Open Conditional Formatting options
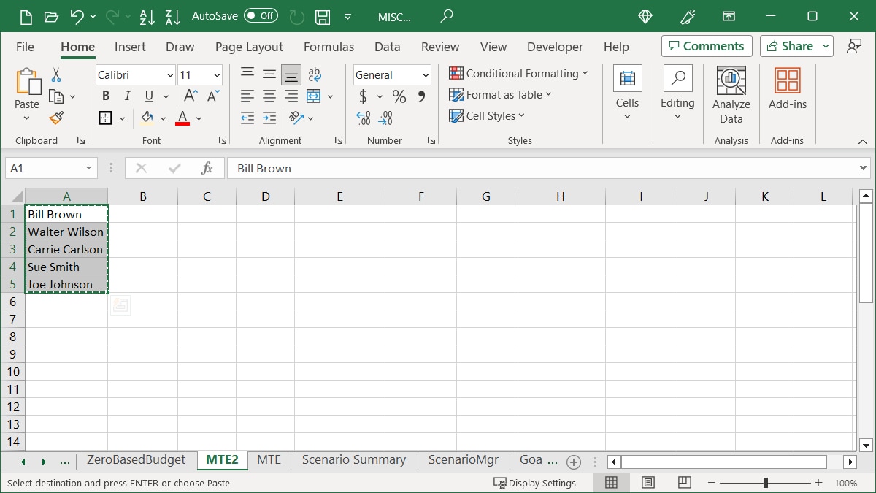876x493 pixels. point(520,74)
